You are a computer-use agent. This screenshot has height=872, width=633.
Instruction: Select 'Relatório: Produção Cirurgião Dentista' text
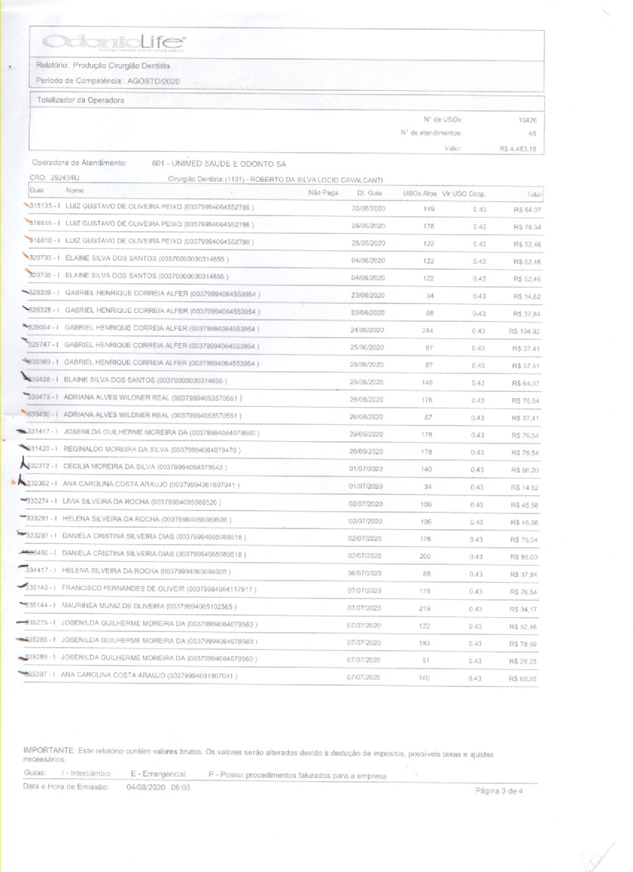point(103,66)
